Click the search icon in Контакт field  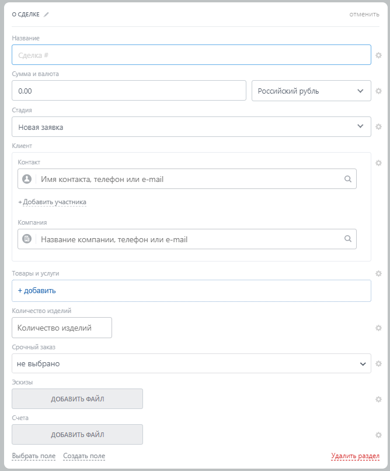click(x=348, y=179)
